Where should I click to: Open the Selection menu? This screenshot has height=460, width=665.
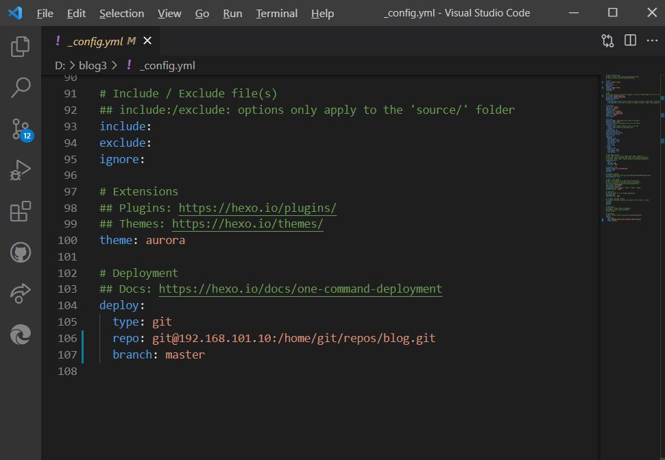click(x=122, y=14)
